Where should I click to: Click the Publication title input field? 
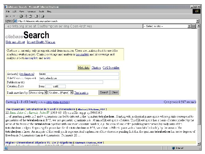tap(71, 82)
